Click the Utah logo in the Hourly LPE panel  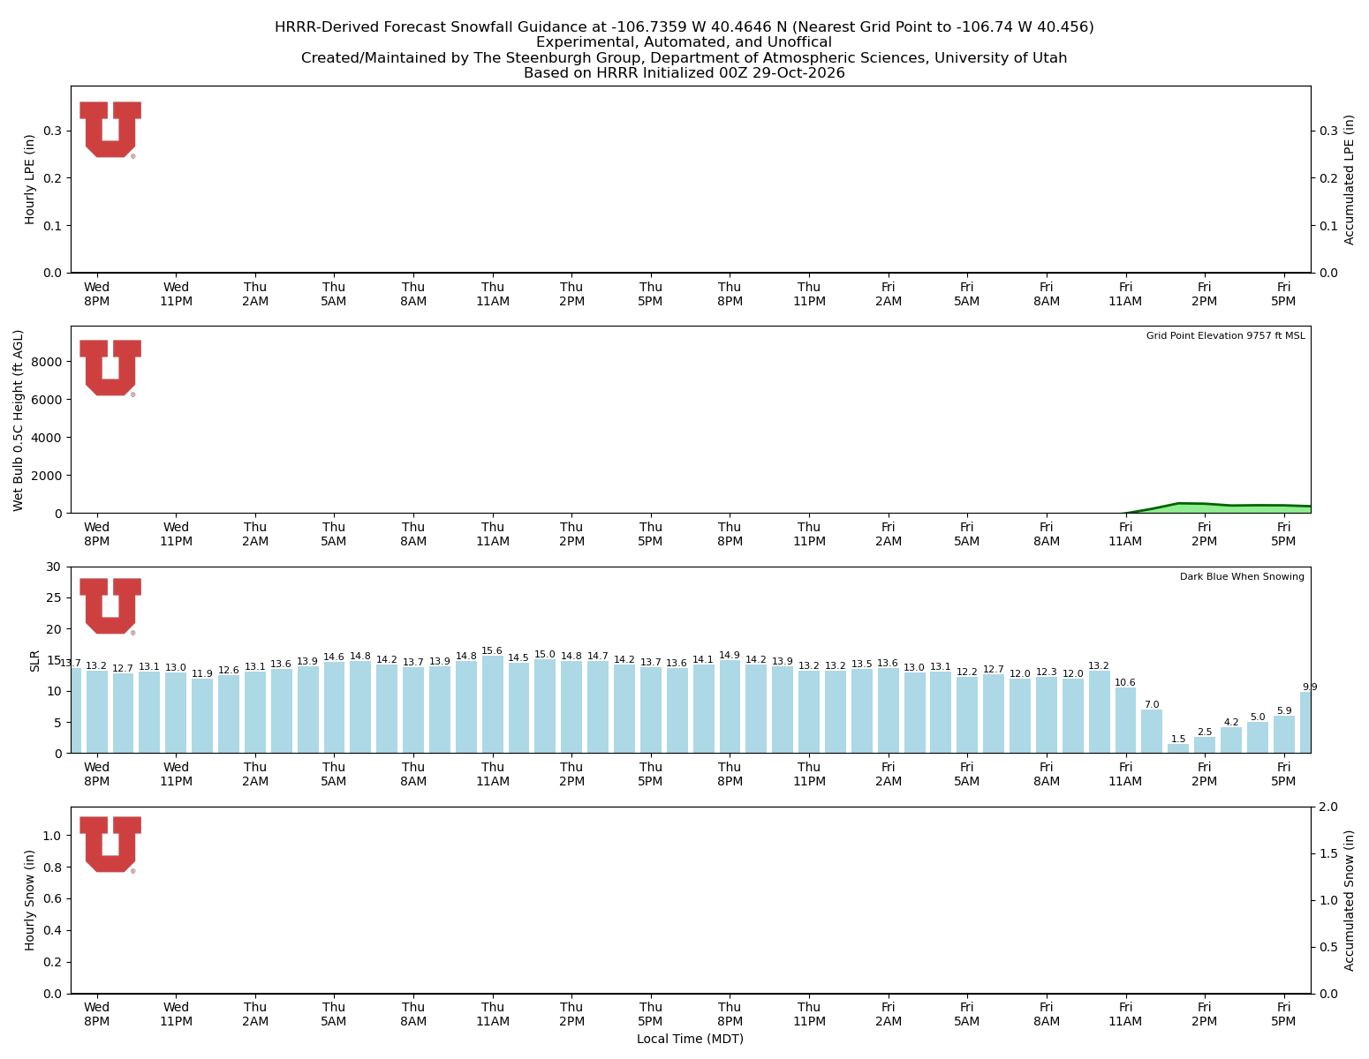click(110, 130)
